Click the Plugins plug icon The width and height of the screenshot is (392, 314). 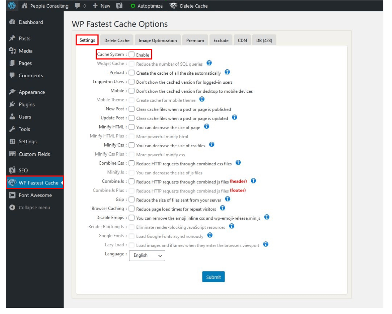tap(12, 104)
